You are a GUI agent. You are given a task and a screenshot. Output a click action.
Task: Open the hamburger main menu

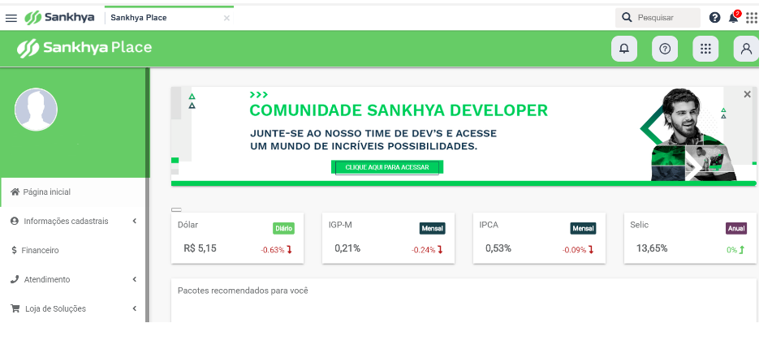click(x=11, y=18)
